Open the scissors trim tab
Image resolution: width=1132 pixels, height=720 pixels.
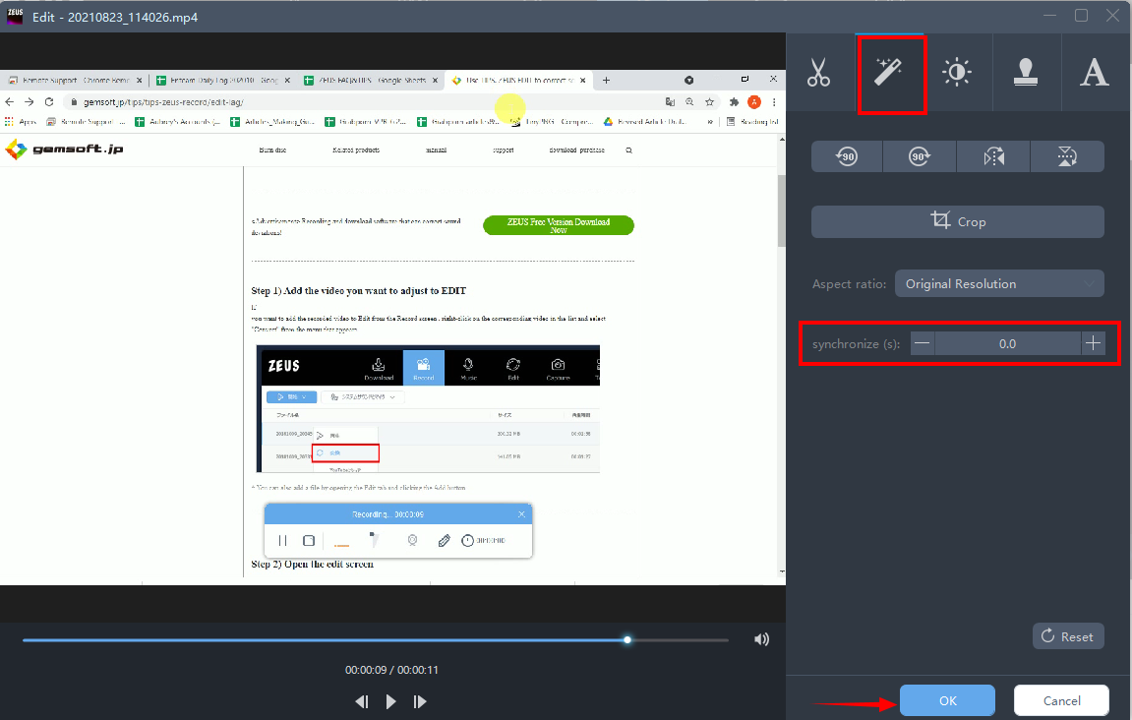818,72
